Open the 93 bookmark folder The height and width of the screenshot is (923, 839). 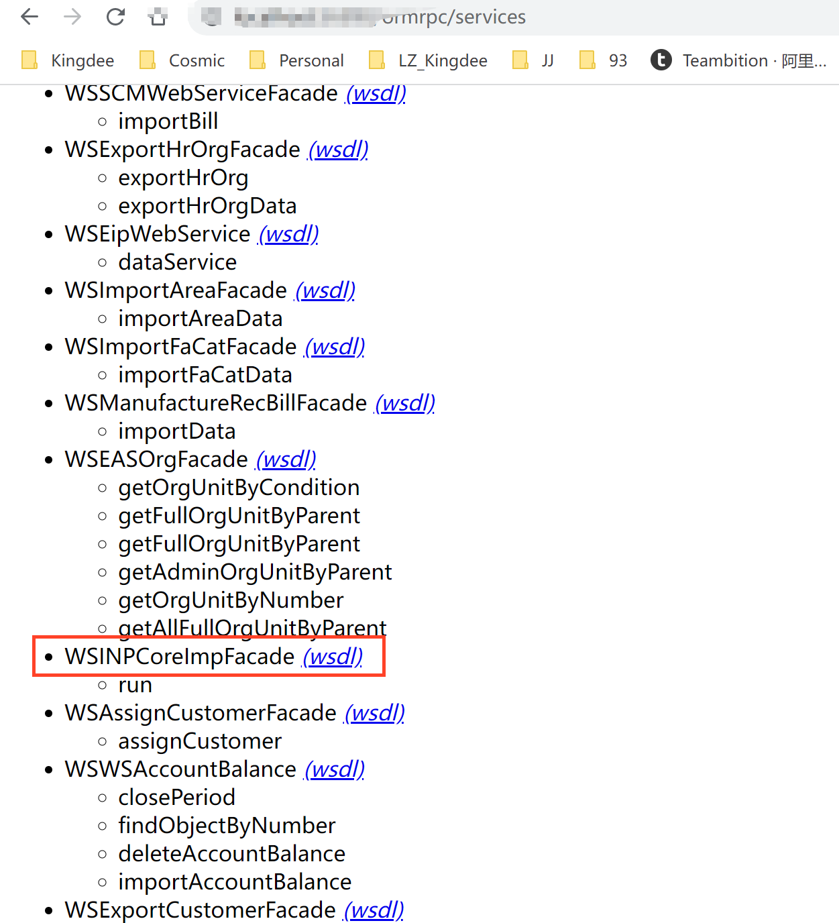coord(603,60)
